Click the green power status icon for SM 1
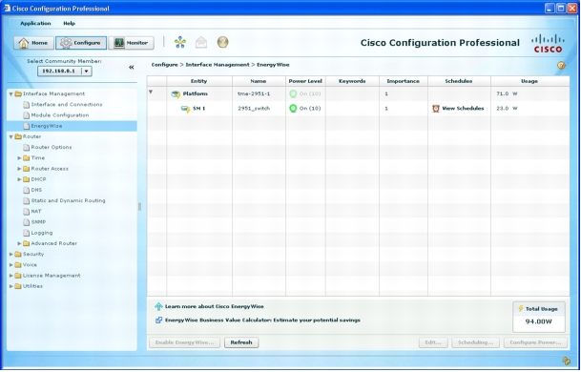This screenshot has height=372, width=581. pyautogui.click(x=293, y=109)
